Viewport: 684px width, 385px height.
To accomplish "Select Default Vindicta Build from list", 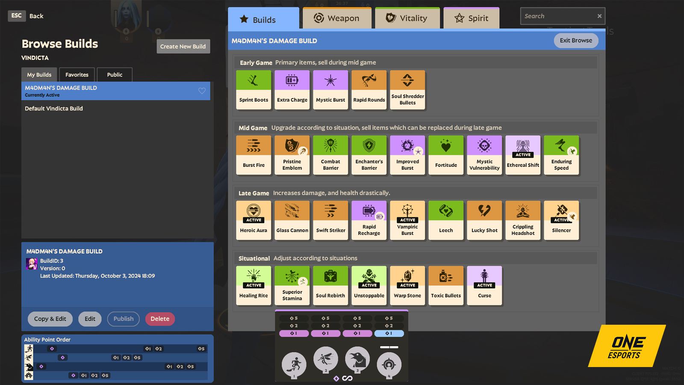I will (x=54, y=109).
